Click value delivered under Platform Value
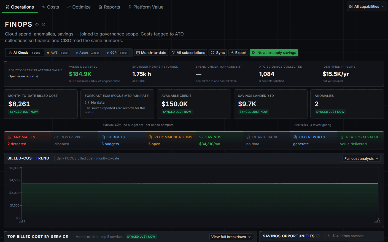Screen dimensions: 388x242 pyautogui.click(x=353, y=144)
